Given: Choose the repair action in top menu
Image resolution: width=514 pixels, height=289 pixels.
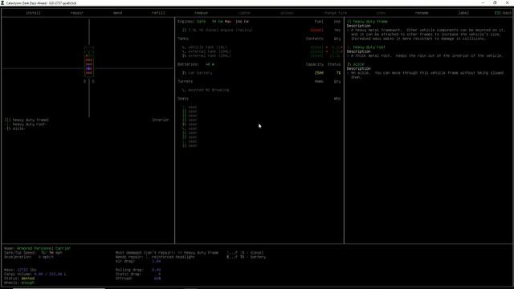Looking at the screenshot, I should click(77, 13).
